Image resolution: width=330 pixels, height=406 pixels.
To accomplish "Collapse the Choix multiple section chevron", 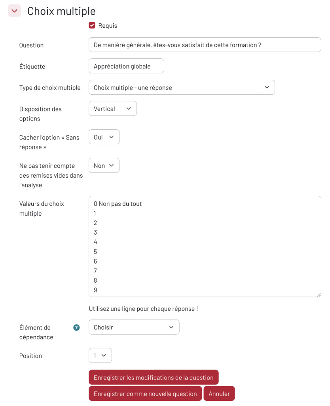I will point(15,11).
